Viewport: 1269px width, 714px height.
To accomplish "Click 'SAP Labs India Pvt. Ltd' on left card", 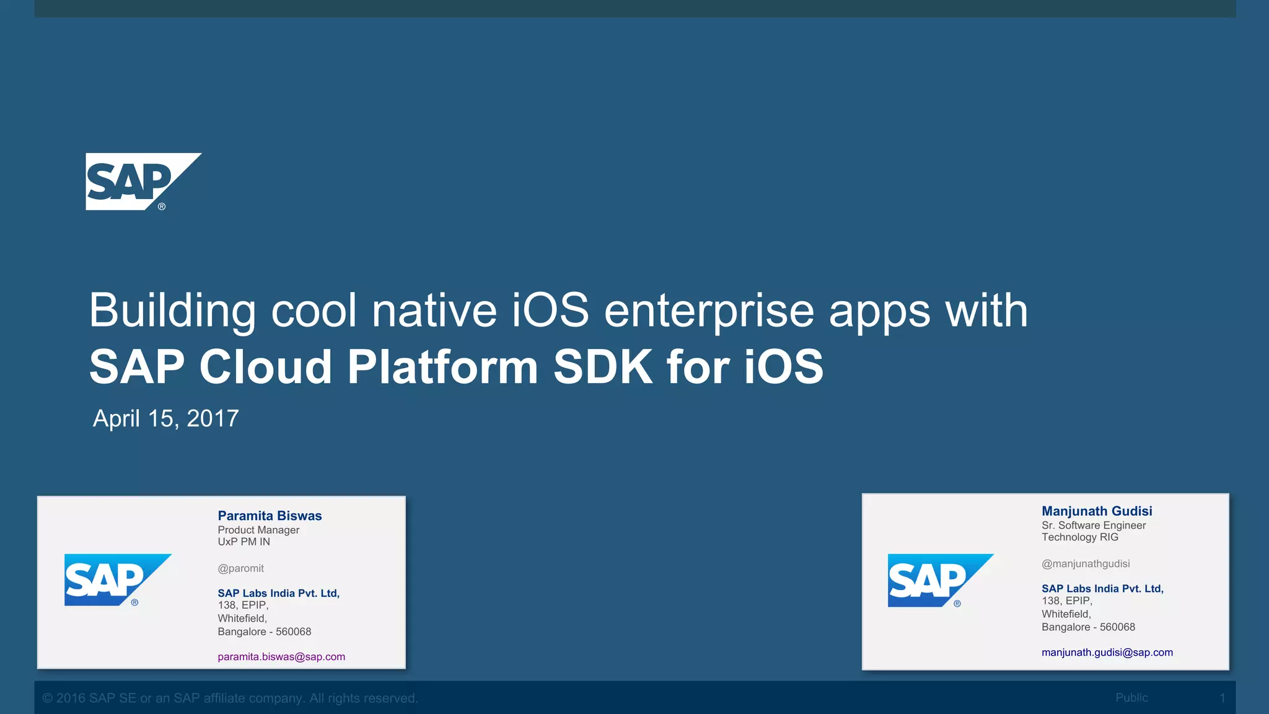I will tap(278, 593).
